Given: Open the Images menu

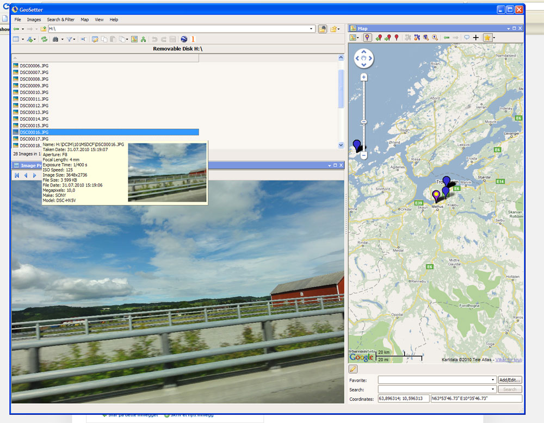Looking at the screenshot, I should (34, 20).
